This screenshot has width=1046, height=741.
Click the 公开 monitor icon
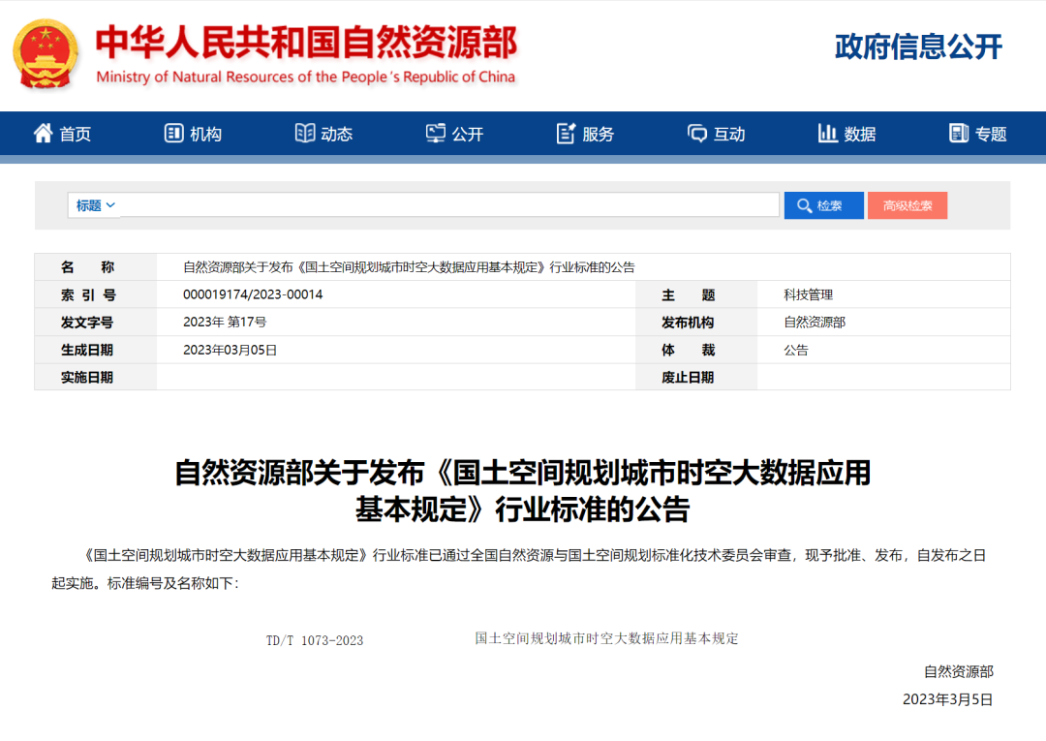pos(436,134)
